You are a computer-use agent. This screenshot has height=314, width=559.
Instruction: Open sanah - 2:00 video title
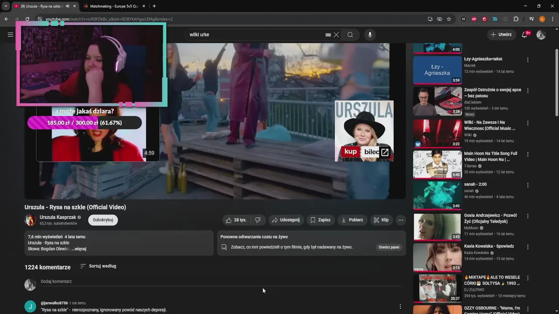click(x=476, y=184)
